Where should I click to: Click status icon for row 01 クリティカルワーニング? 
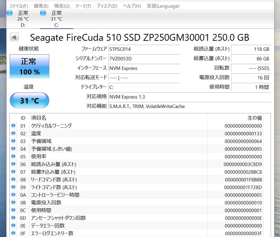[13, 126]
